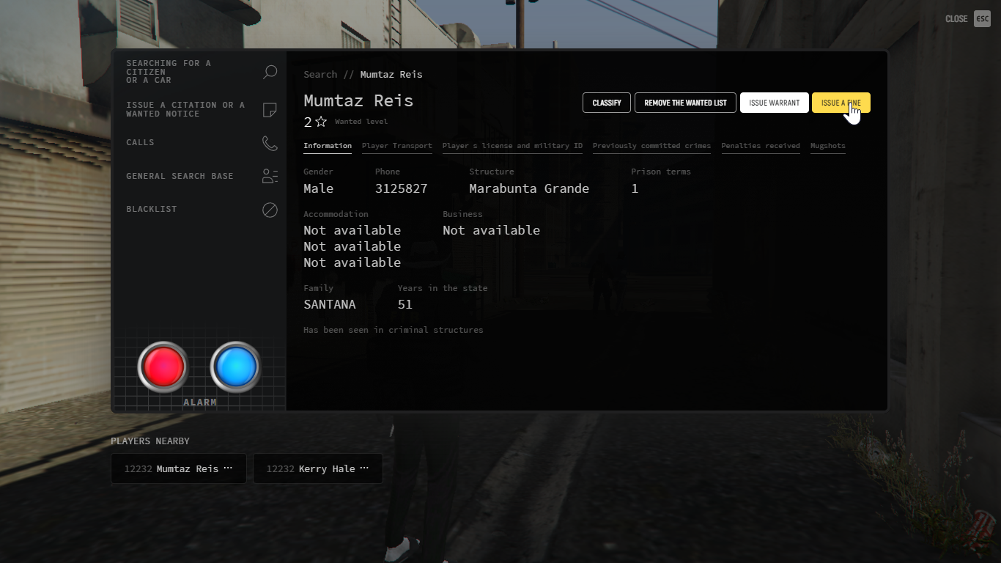The image size is (1001, 563).
Task: Switch to the Mugshots tab
Action: [828, 146]
